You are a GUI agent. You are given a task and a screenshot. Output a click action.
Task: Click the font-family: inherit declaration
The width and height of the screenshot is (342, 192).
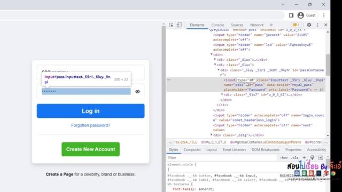click(x=193, y=189)
